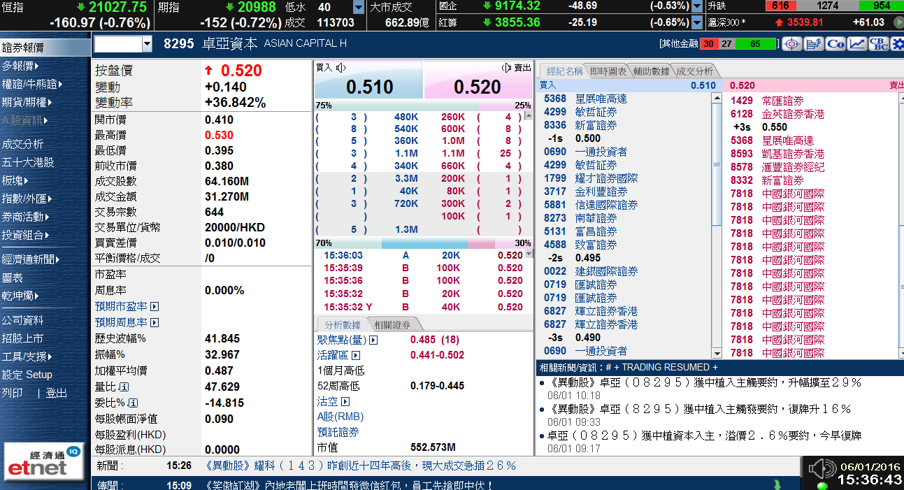Screen dimensions: 904x490
Task: Expand the 工具/支援 sidebar menu
Action: tap(27, 356)
